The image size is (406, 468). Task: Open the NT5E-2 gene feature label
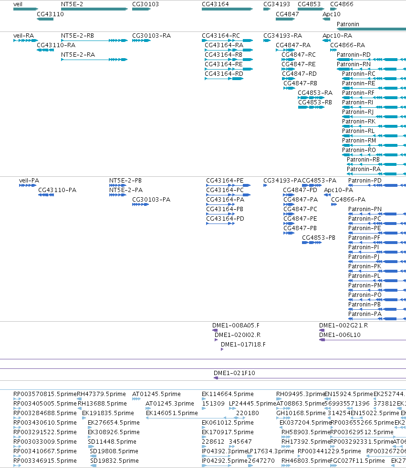tap(72, 4)
